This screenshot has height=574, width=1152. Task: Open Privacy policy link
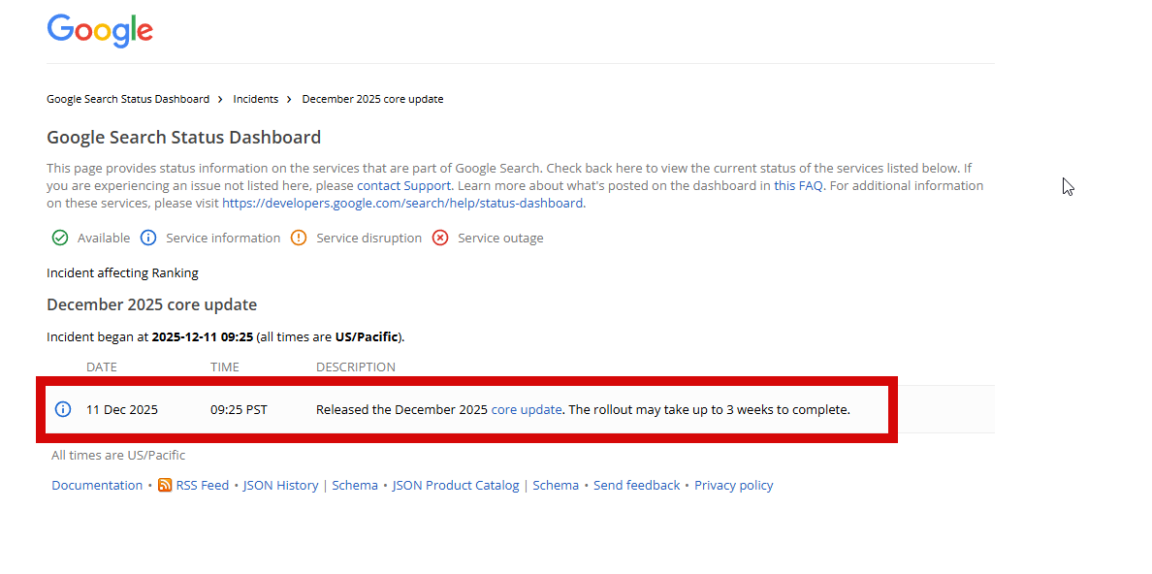[734, 485]
